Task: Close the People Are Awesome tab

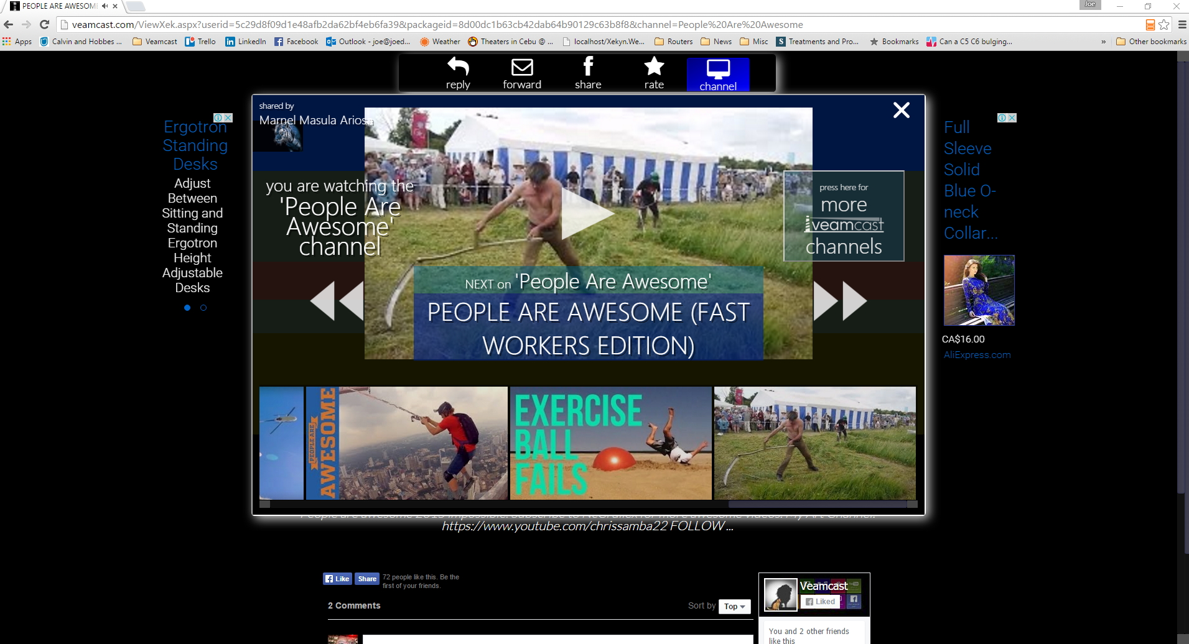Action: (115, 6)
